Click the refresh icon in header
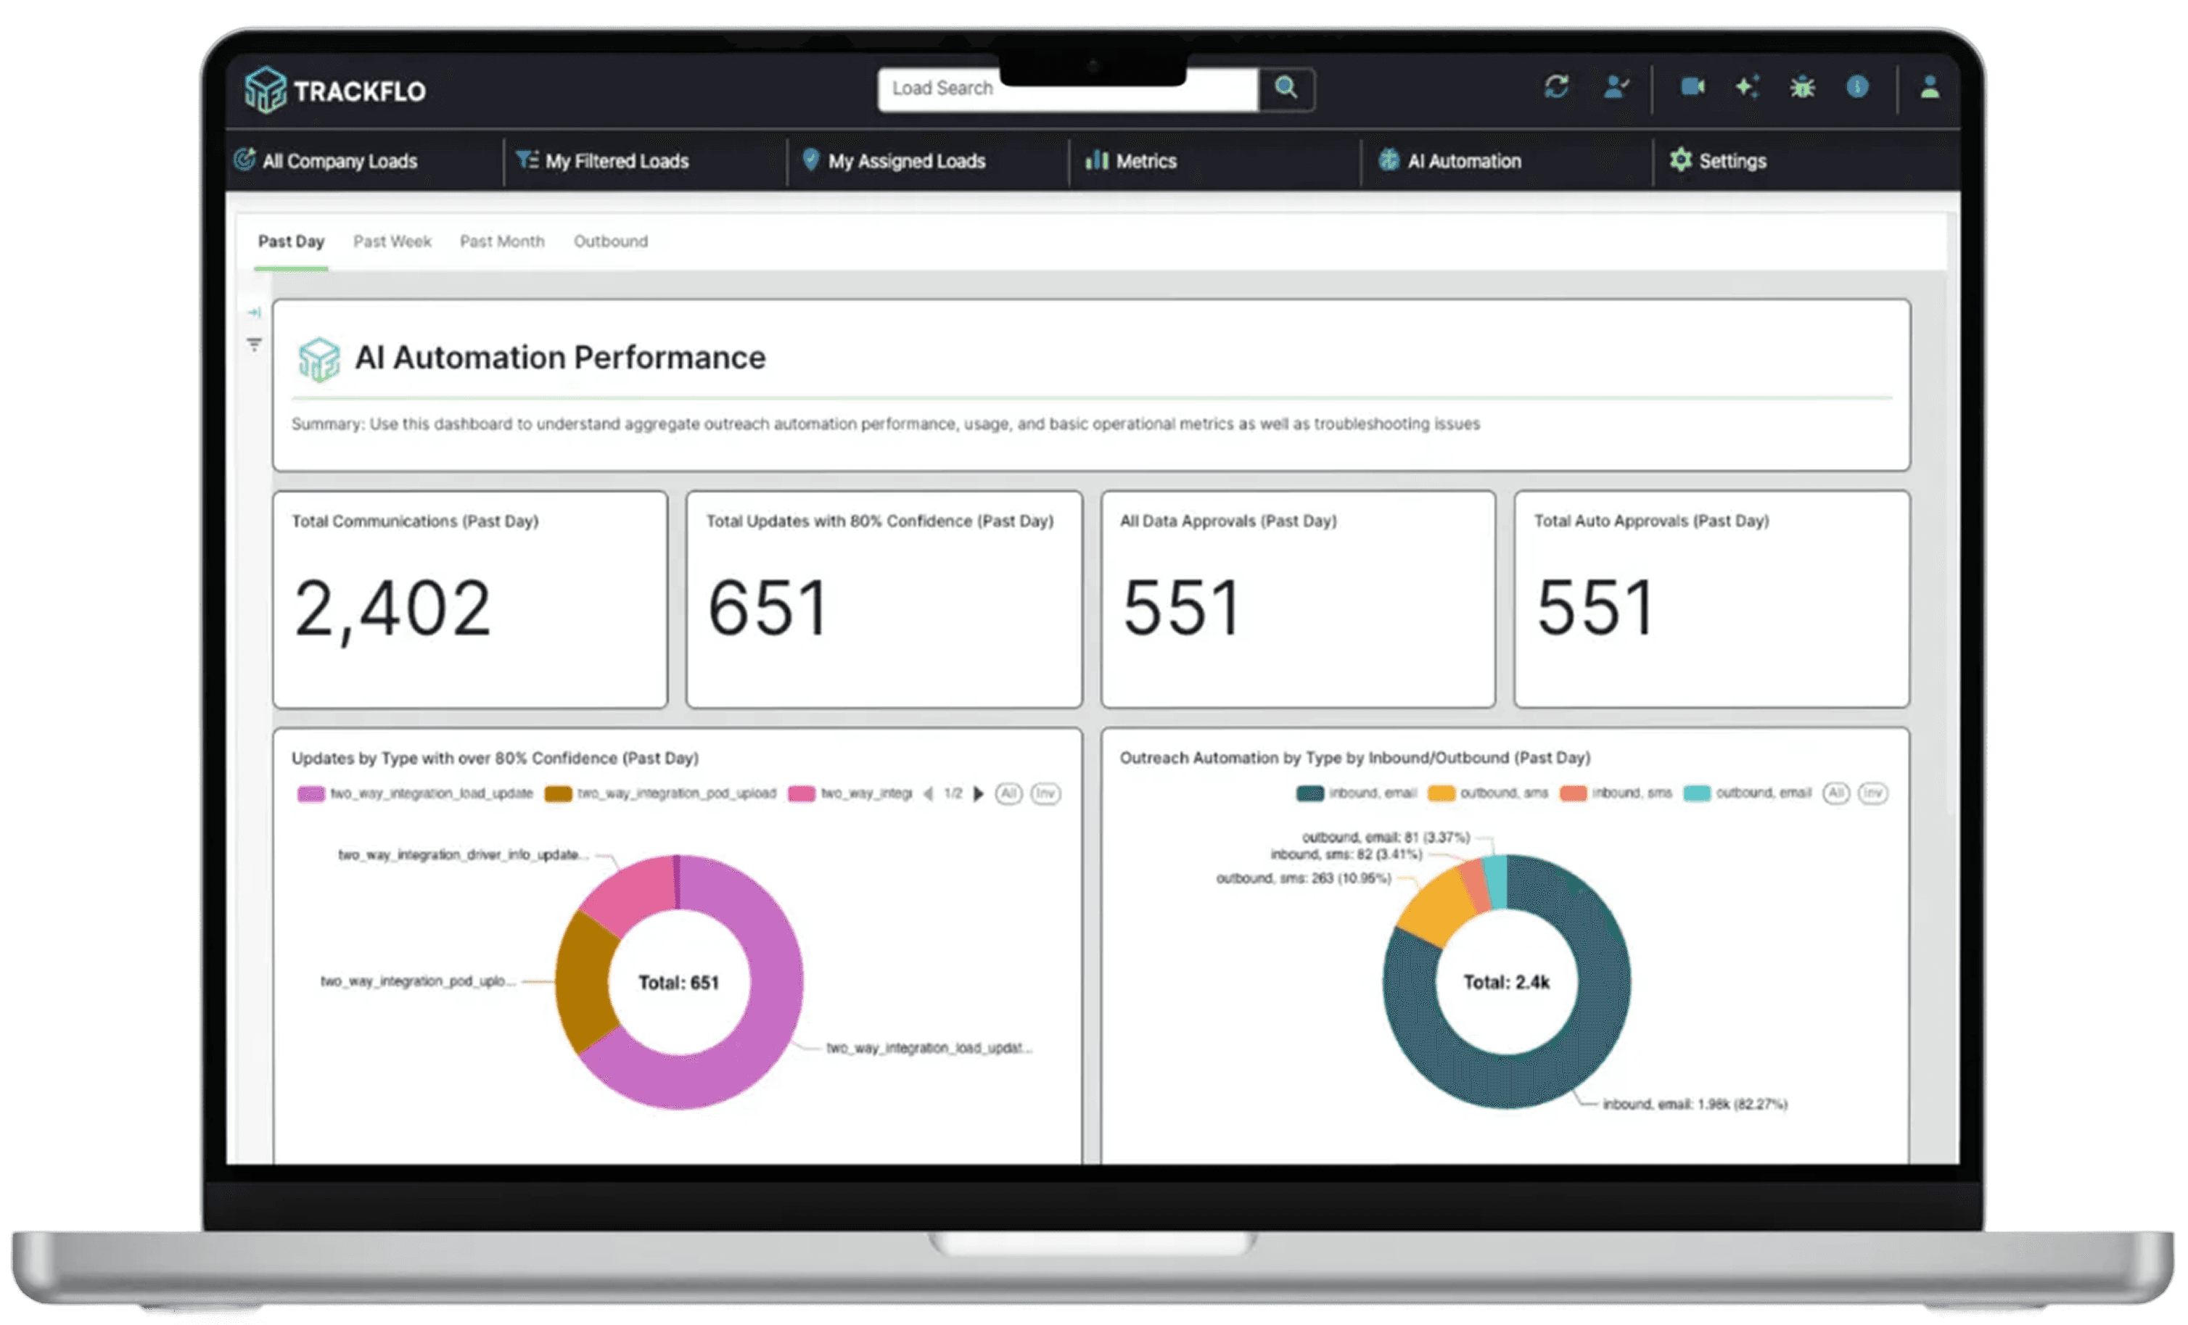 pyautogui.click(x=1555, y=87)
